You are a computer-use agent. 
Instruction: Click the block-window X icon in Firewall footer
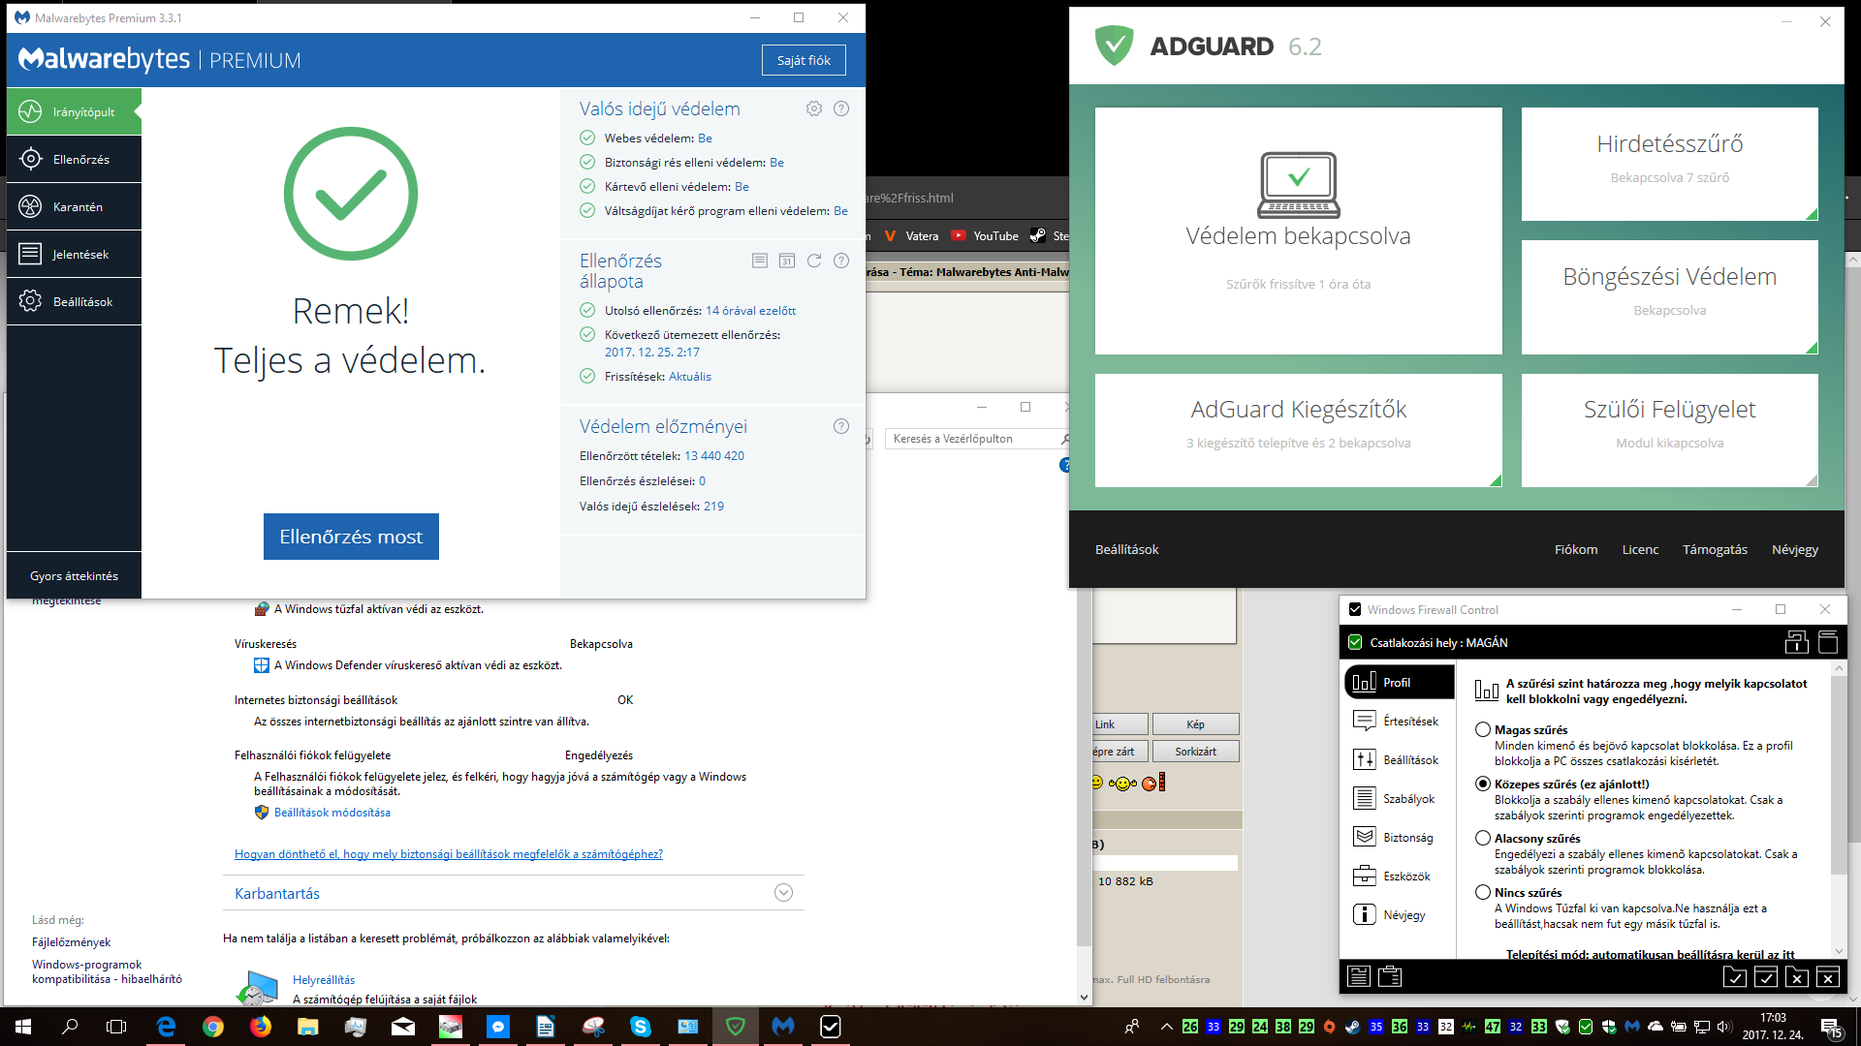tap(1828, 976)
